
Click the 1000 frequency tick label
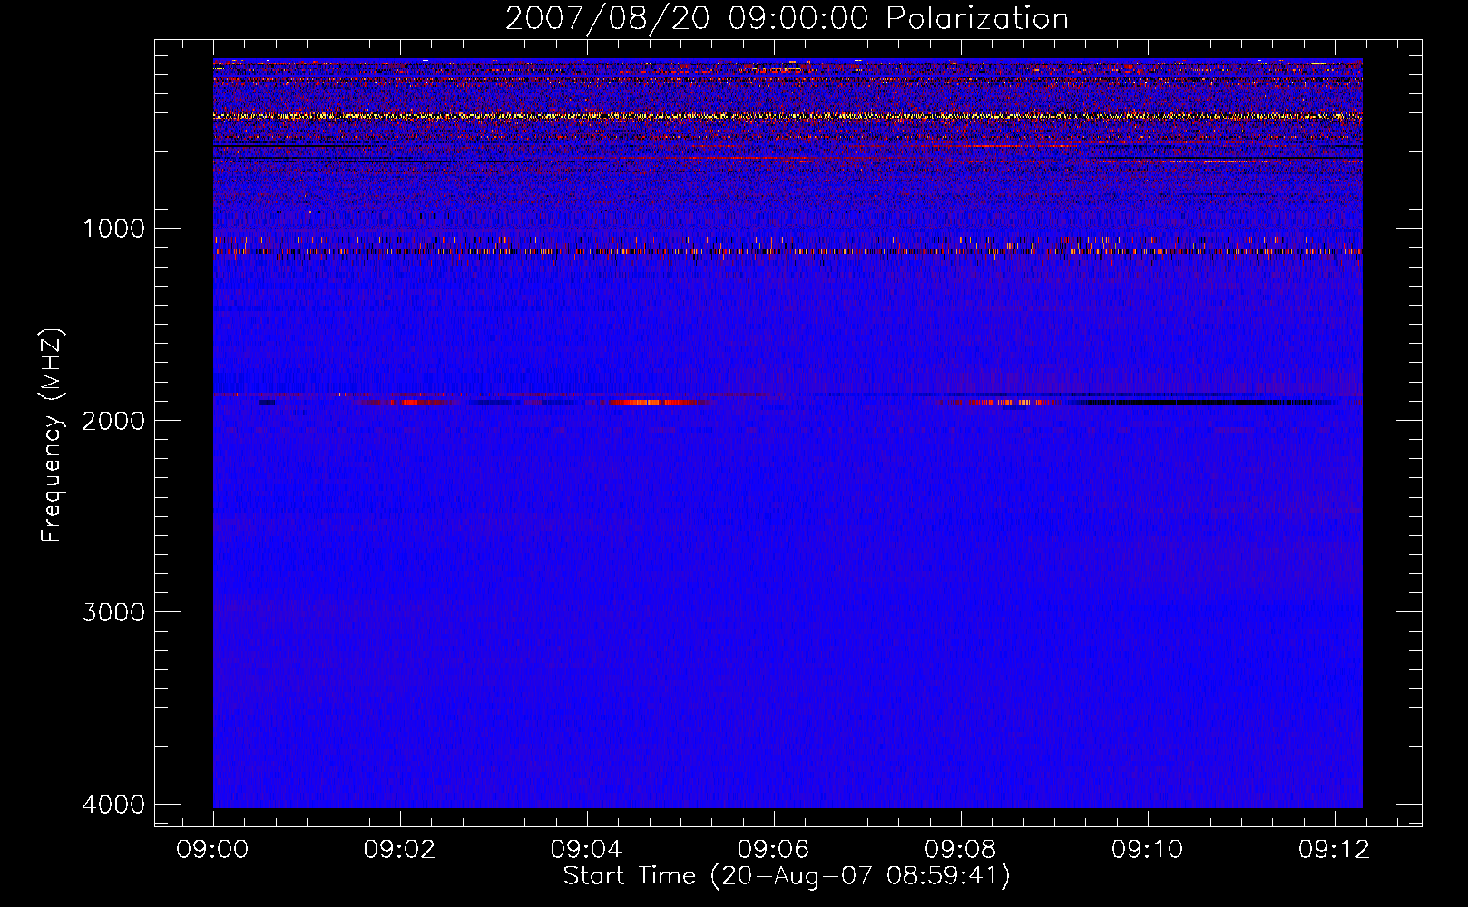[113, 229]
